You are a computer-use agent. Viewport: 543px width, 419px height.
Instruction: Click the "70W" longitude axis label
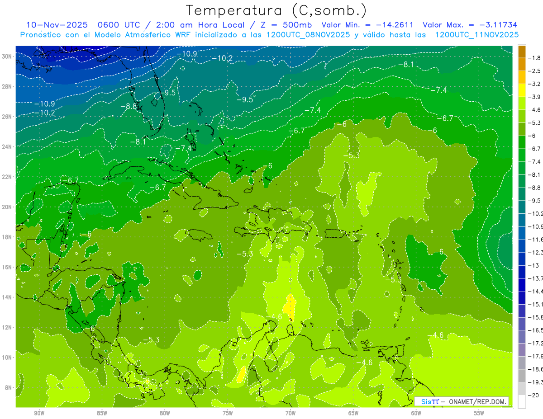coord(291,413)
